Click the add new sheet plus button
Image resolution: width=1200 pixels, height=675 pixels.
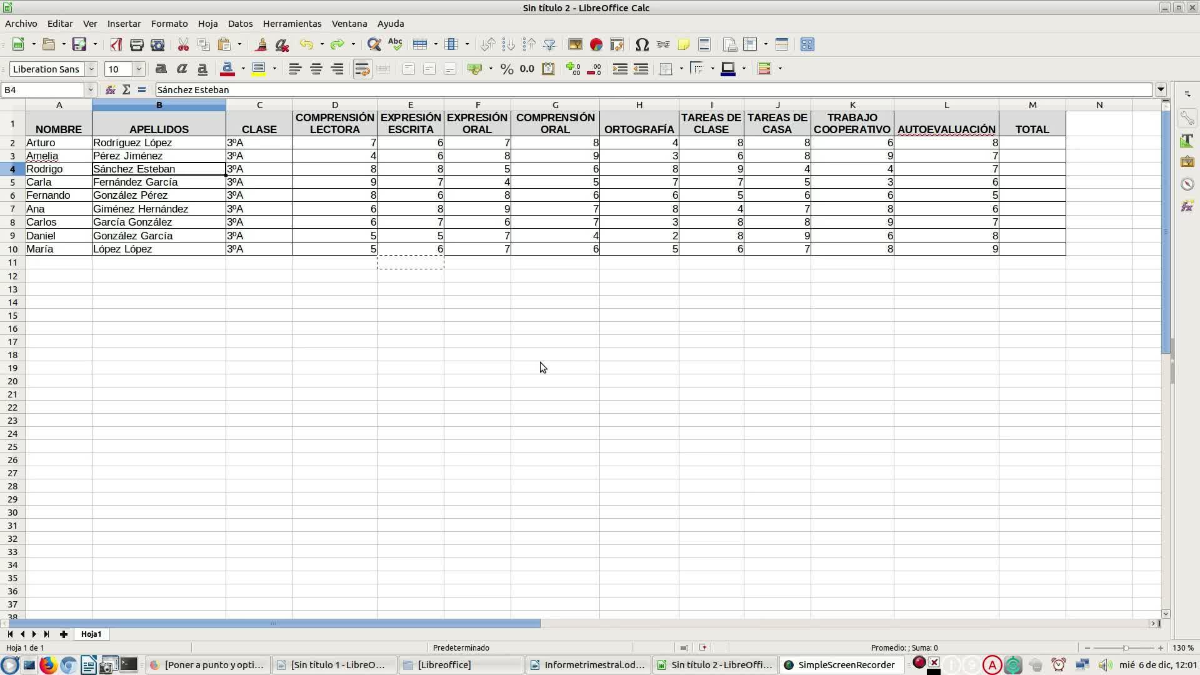pos(63,634)
